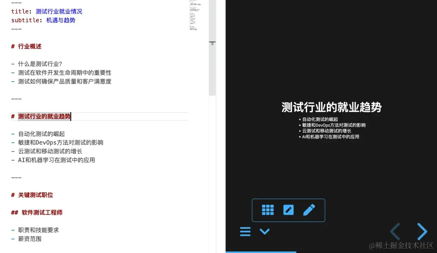Open the hamburger menu below the toolbar
This screenshot has height=253, width=437.
coord(245,231)
